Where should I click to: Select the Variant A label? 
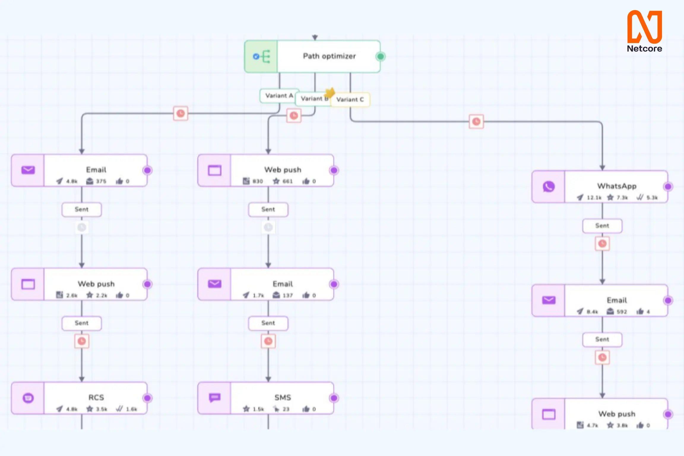(279, 96)
